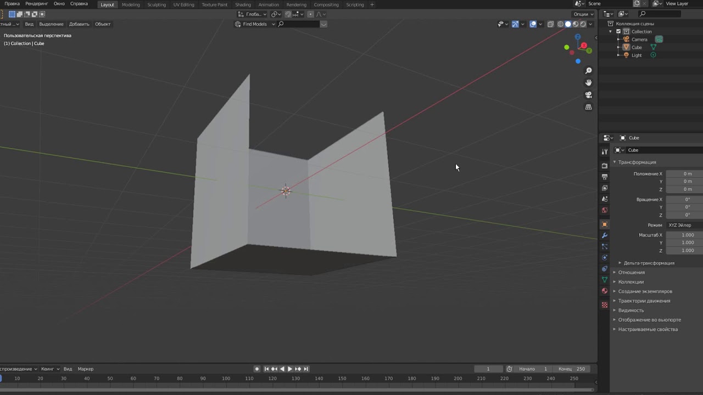
Task: Toggle the Collection visibility checkbox in outliner
Action: point(618,31)
